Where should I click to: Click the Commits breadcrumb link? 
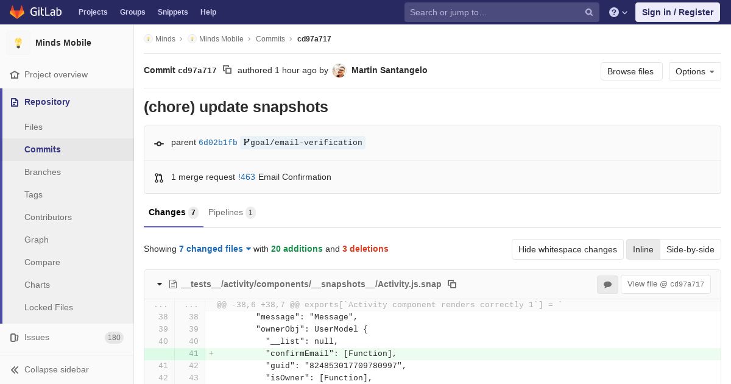point(270,39)
